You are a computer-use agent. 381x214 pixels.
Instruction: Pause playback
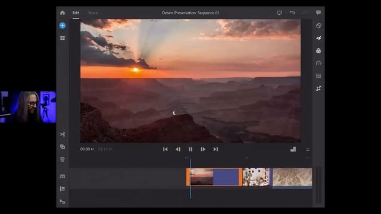click(x=190, y=149)
